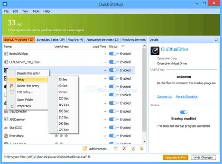Click the properties hand icon in bottom toolbar

[x=133, y=149]
